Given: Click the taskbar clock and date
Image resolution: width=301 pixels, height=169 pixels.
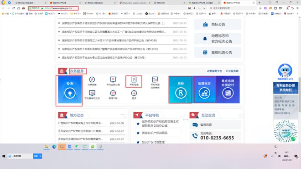Looking at the screenshot, I should 287,156.
